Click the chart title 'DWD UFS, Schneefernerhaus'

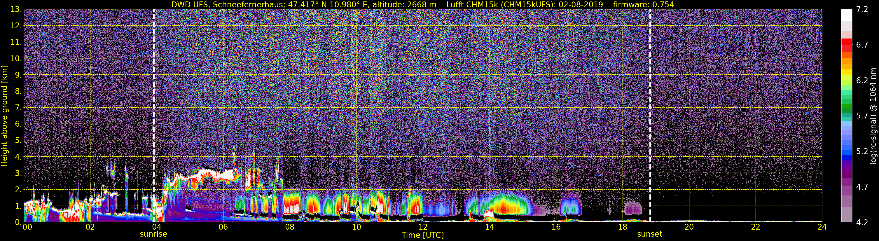click(228, 4)
